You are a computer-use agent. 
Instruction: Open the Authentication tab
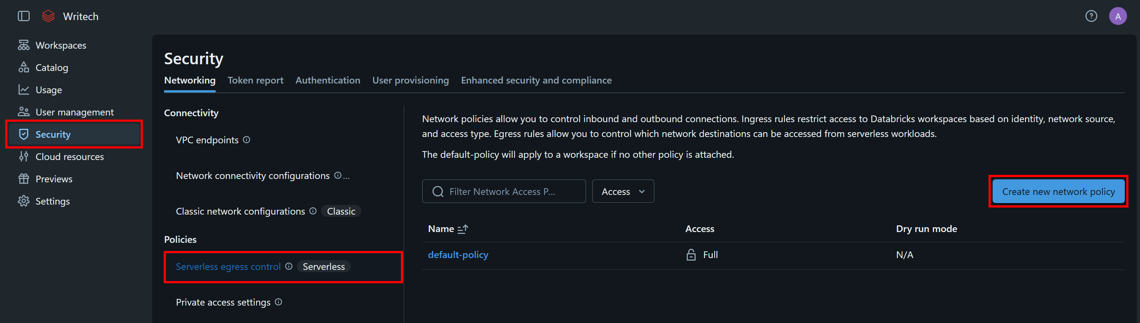(x=327, y=81)
